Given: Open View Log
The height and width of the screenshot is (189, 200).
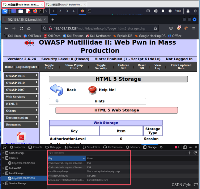Looking at the screenshot, I should 158,67.
